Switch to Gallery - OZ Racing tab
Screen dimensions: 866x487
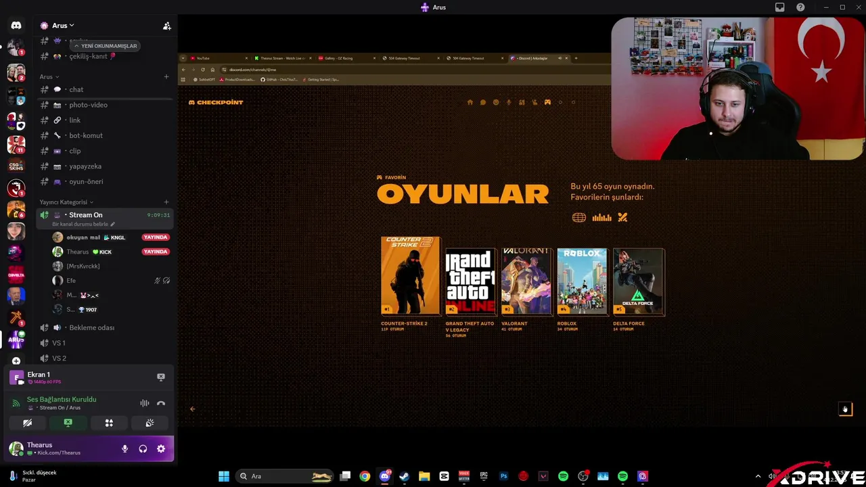pyautogui.click(x=346, y=58)
